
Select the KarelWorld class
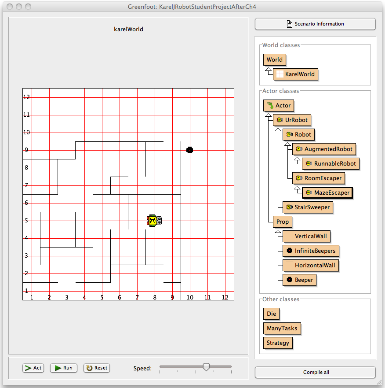[295, 74]
